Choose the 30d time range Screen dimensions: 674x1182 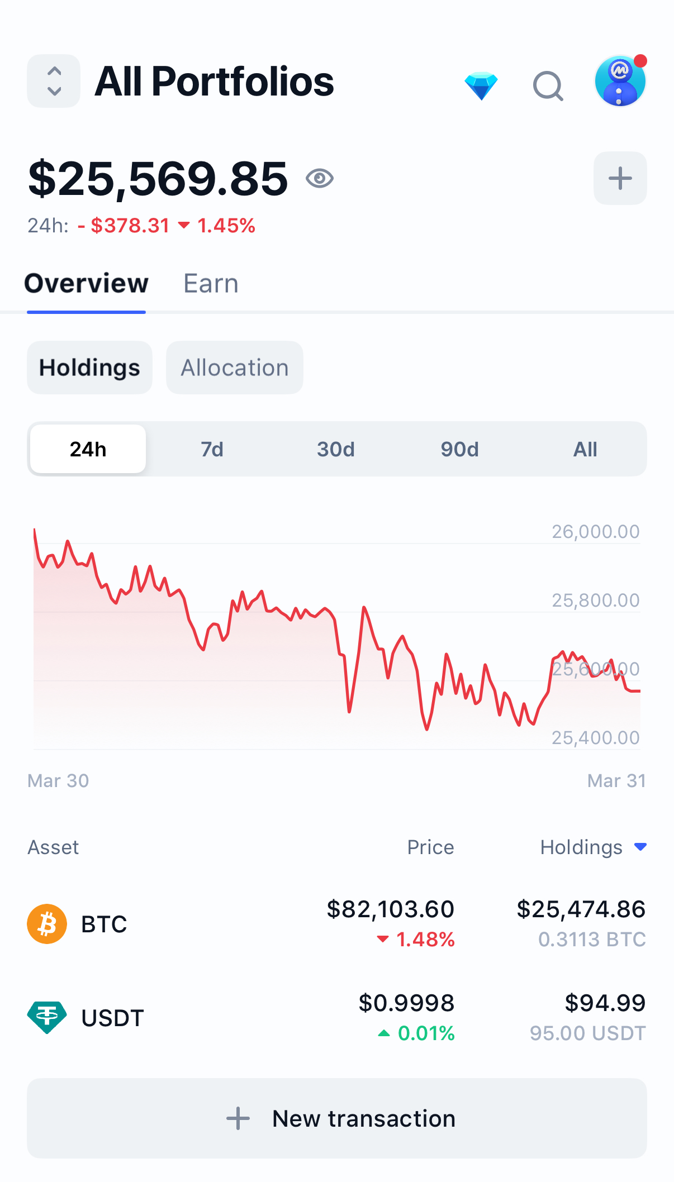coord(336,449)
